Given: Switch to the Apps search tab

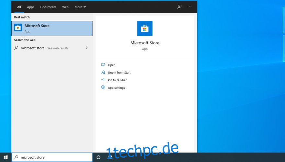Looking at the screenshot, I should coord(30,7).
